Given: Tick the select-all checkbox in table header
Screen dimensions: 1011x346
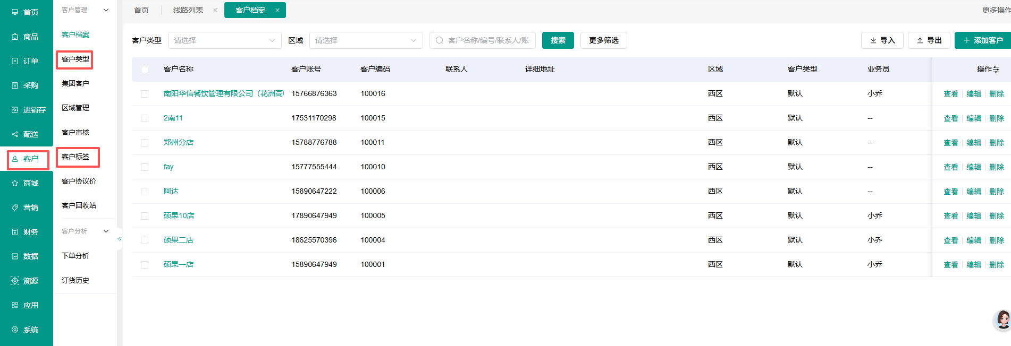Looking at the screenshot, I should (145, 70).
